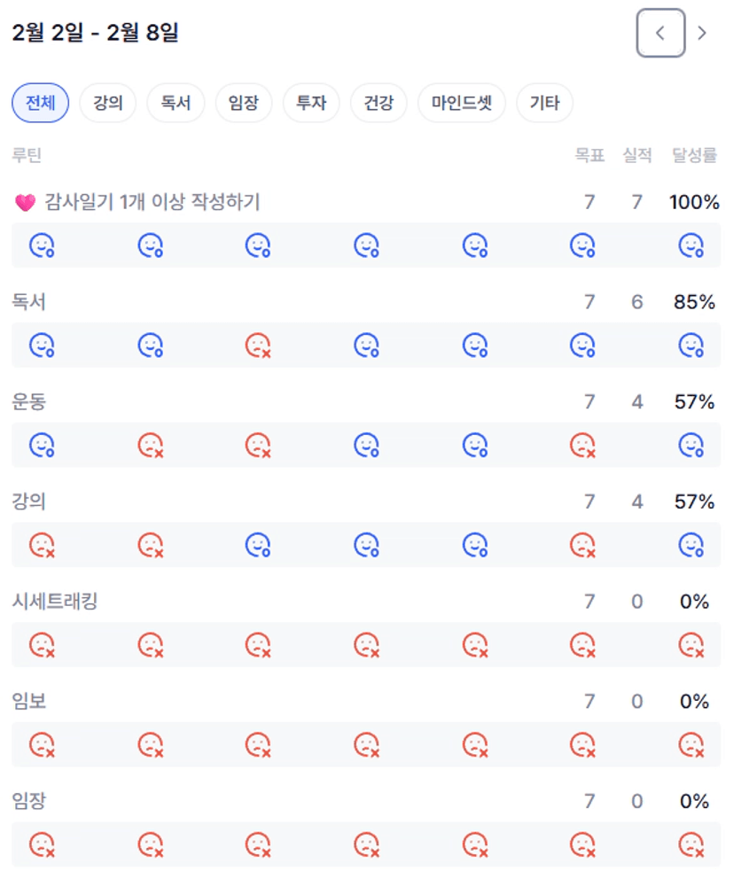Image resolution: width=733 pixels, height=894 pixels.
Task: Click the last day icon in 임보 row
Action: tap(690, 745)
